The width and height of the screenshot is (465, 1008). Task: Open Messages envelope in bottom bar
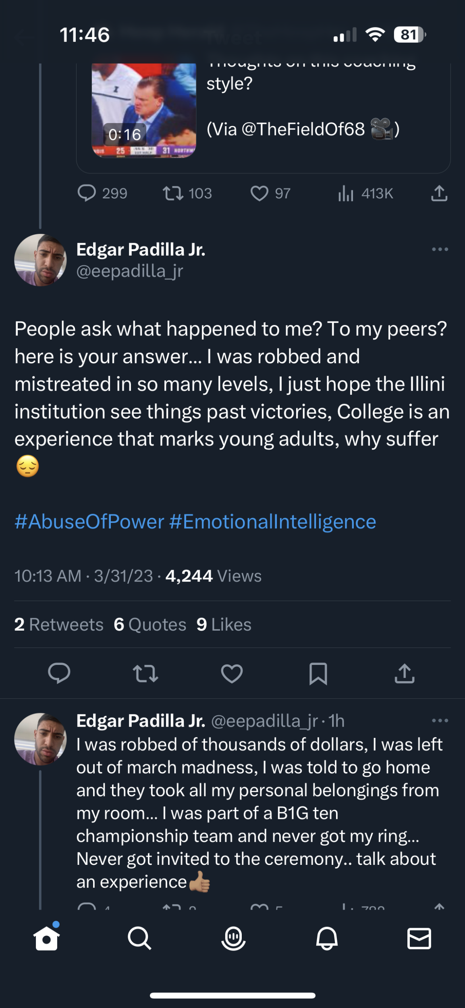(x=419, y=938)
